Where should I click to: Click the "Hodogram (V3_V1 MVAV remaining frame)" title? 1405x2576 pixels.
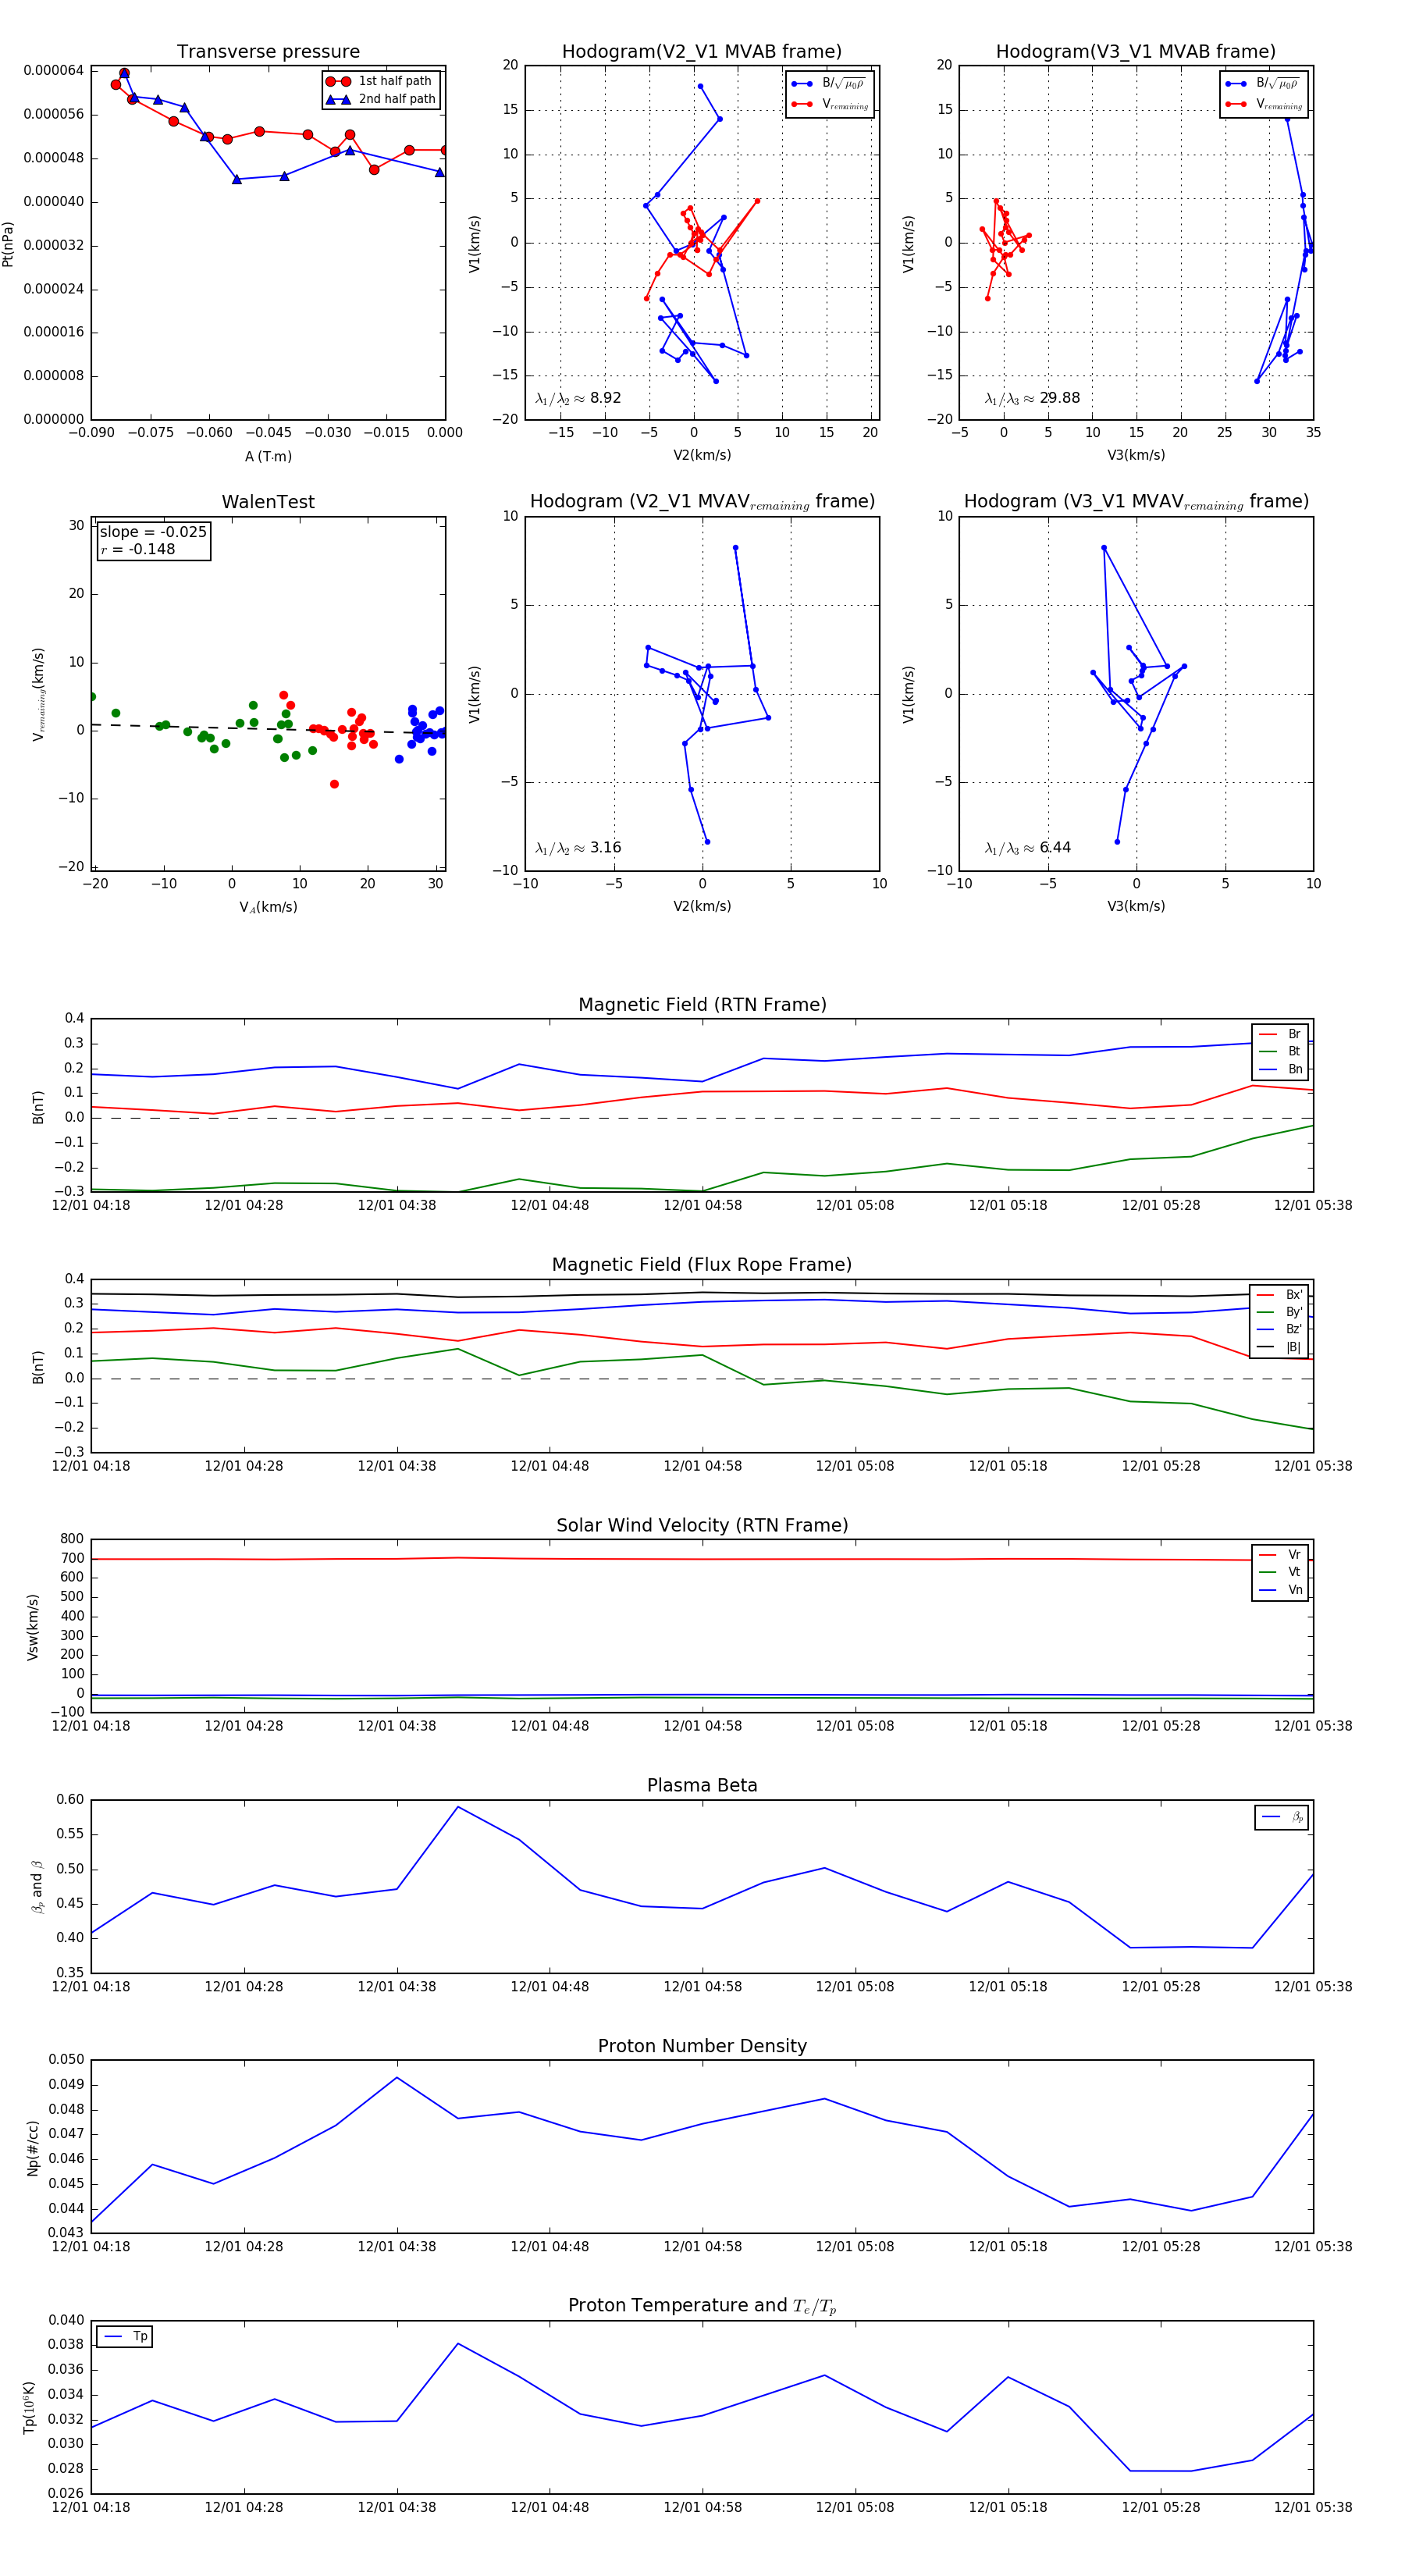coord(1136,502)
